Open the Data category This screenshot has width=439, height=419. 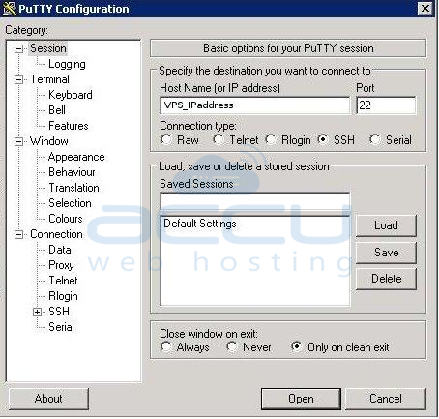click(x=60, y=250)
